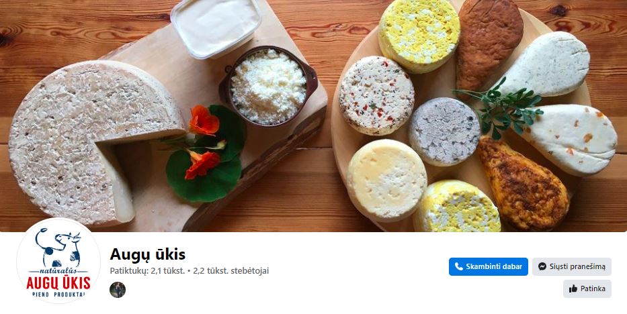This screenshot has width=627, height=314.
Task: Like the page with Patinka button
Action: 587,289
